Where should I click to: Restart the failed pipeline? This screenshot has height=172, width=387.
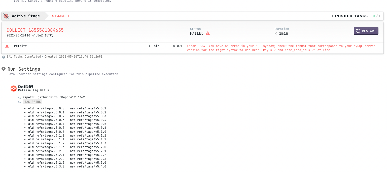366,31
